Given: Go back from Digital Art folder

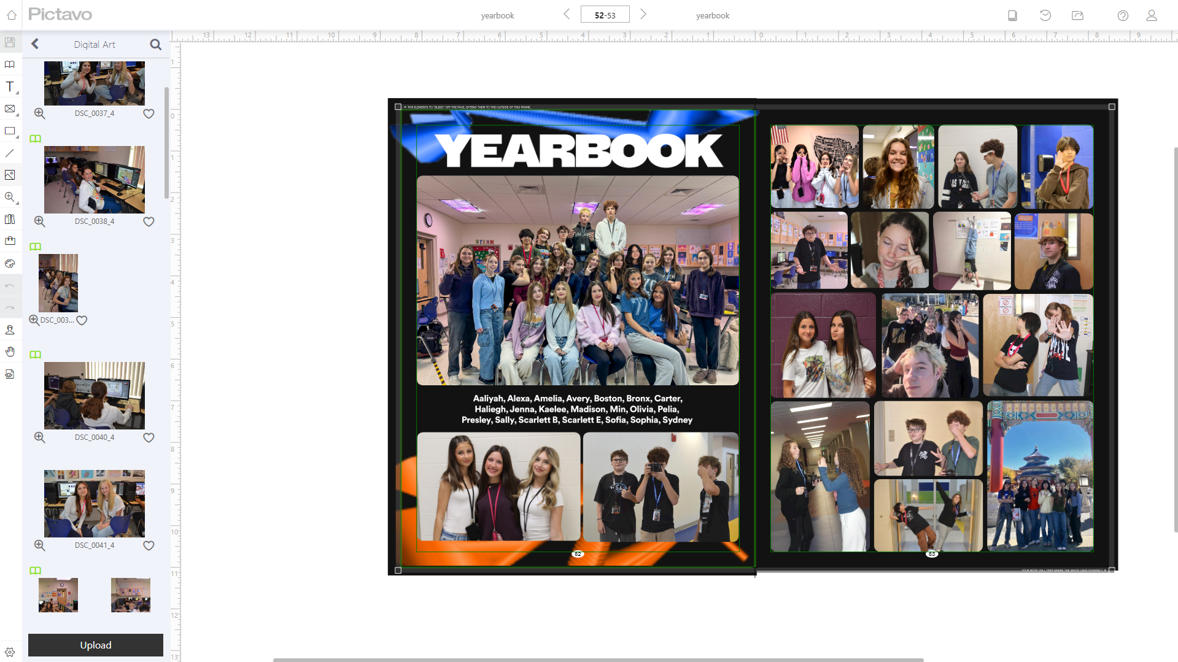Looking at the screenshot, I should pos(35,44).
